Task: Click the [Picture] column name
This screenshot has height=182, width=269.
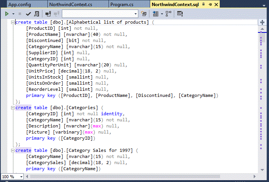Action: point(38,132)
